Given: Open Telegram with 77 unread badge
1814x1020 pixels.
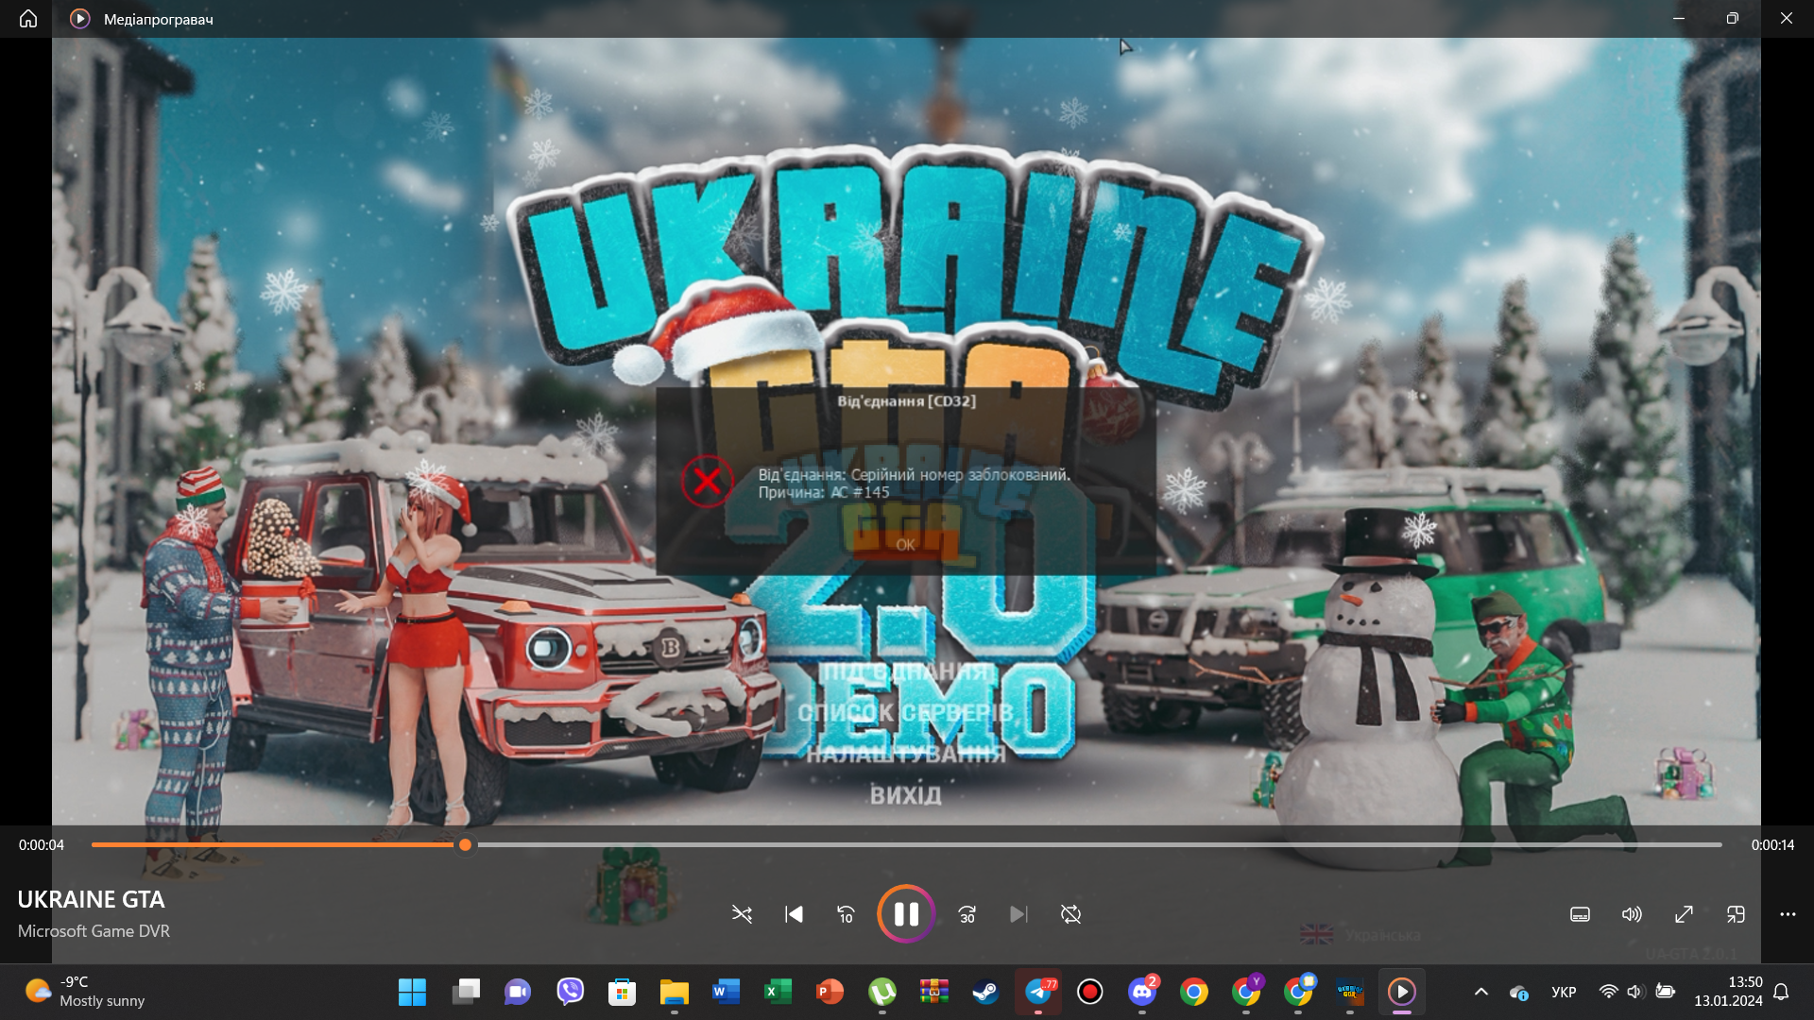Looking at the screenshot, I should (1038, 992).
